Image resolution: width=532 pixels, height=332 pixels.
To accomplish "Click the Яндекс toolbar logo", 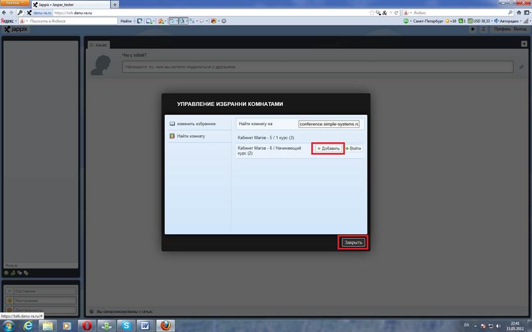I will (x=7, y=21).
